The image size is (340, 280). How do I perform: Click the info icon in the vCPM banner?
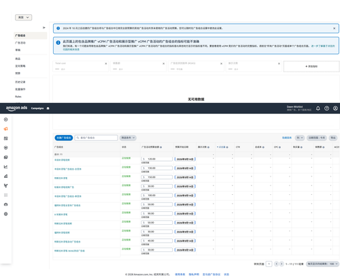pyautogui.click(x=58, y=42)
